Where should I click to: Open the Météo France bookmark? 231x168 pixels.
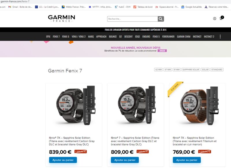click(74, 7)
